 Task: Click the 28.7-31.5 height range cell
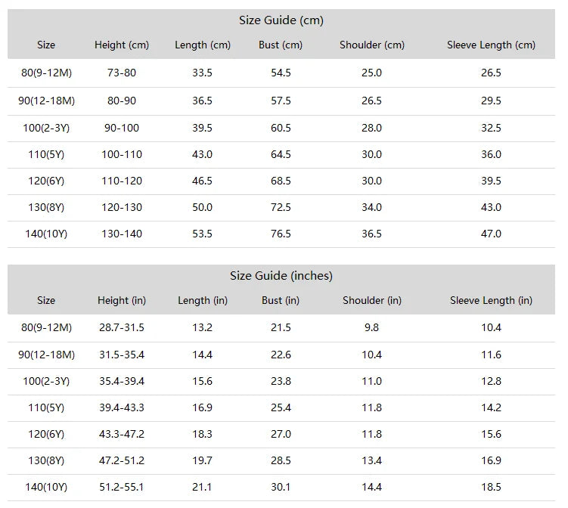(x=122, y=327)
